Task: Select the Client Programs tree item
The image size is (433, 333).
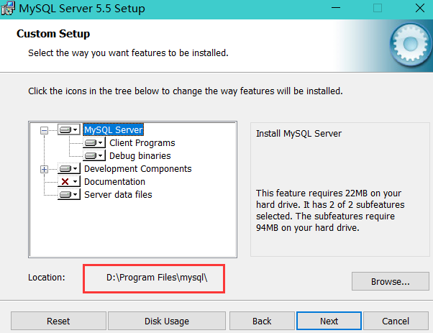Action: [x=142, y=142]
